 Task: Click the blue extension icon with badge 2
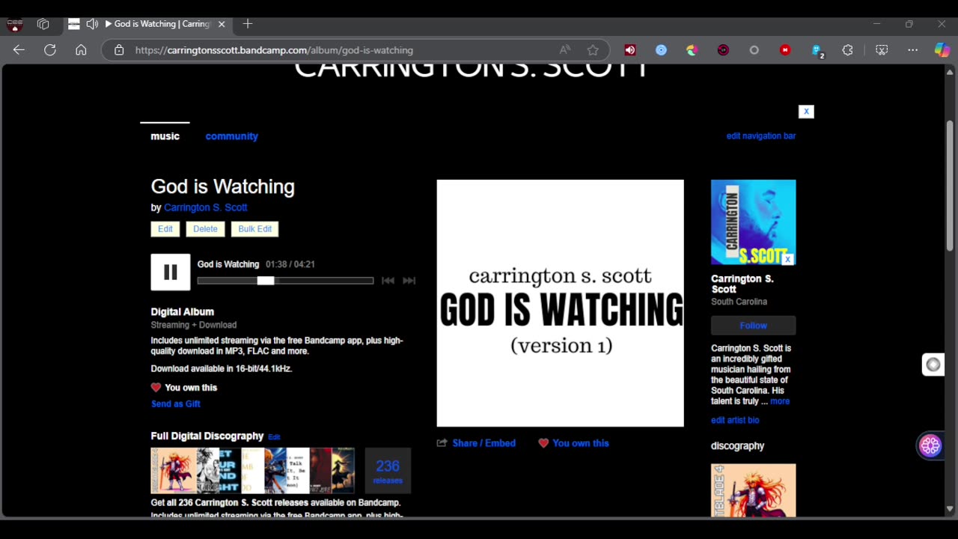(817, 51)
